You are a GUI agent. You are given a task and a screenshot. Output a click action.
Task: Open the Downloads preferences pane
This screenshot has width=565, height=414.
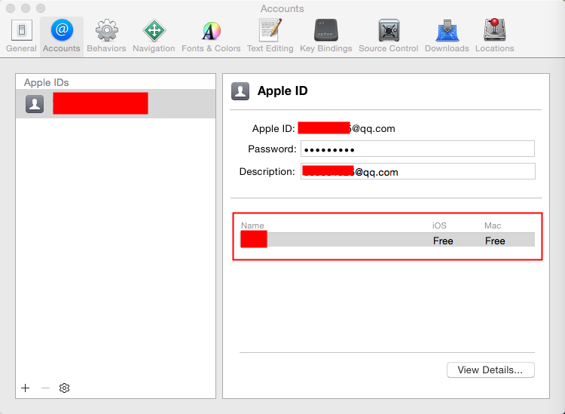click(447, 36)
